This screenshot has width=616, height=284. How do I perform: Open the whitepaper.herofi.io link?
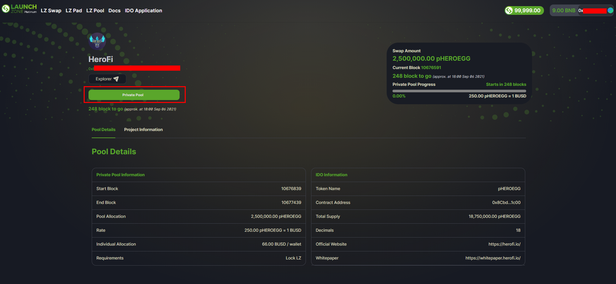click(493, 258)
